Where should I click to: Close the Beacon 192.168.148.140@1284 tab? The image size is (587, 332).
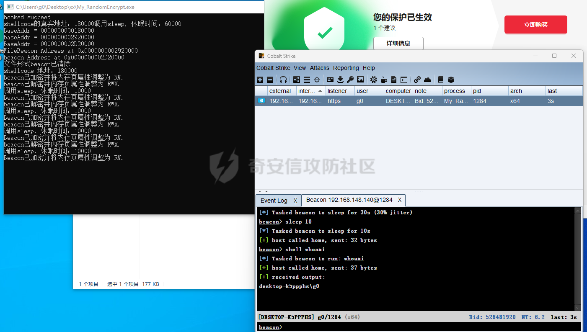pyautogui.click(x=400, y=200)
